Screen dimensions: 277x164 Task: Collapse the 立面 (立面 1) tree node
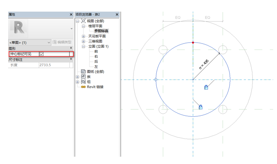click(84, 46)
